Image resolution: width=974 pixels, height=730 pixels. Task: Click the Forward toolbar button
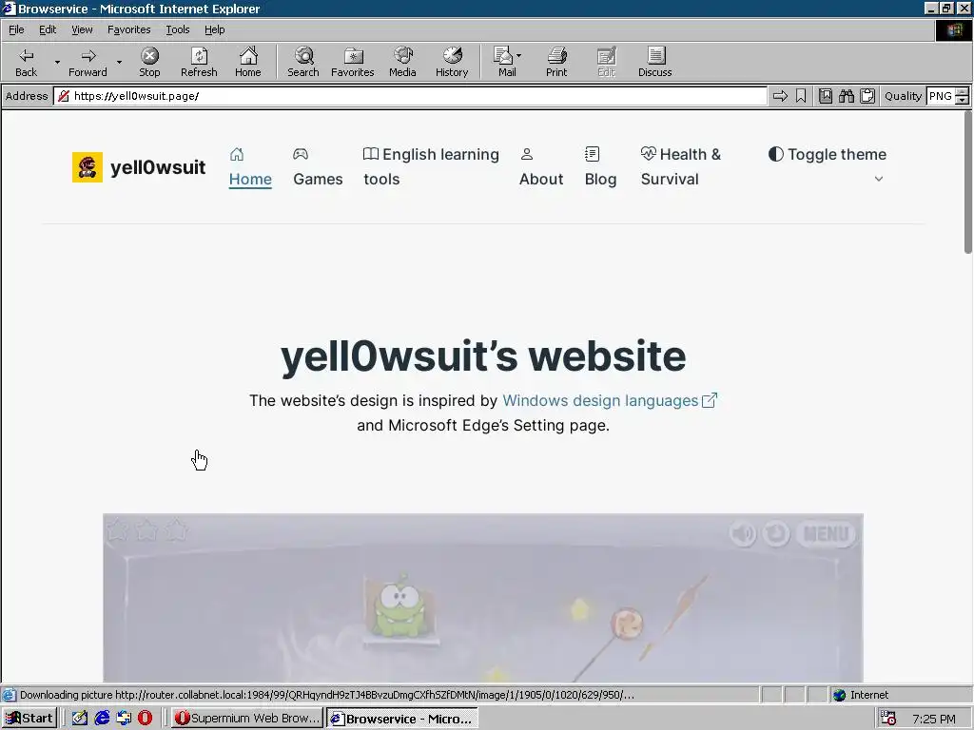coord(88,62)
